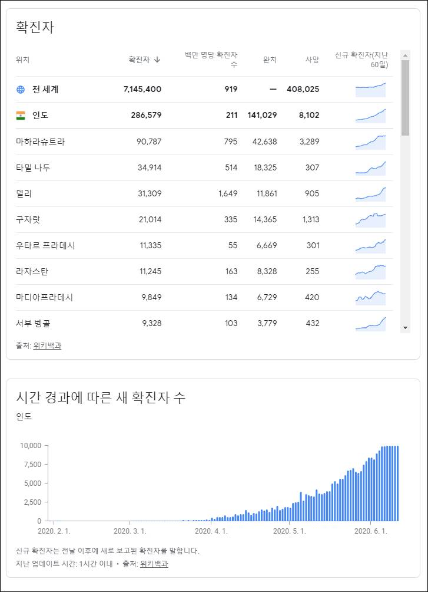Click the 전 세계 sparkline chart
This screenshot has width=428, height=592.
pos(371,90)
